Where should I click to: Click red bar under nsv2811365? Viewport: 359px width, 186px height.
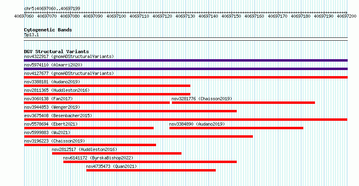coord(107,94)
